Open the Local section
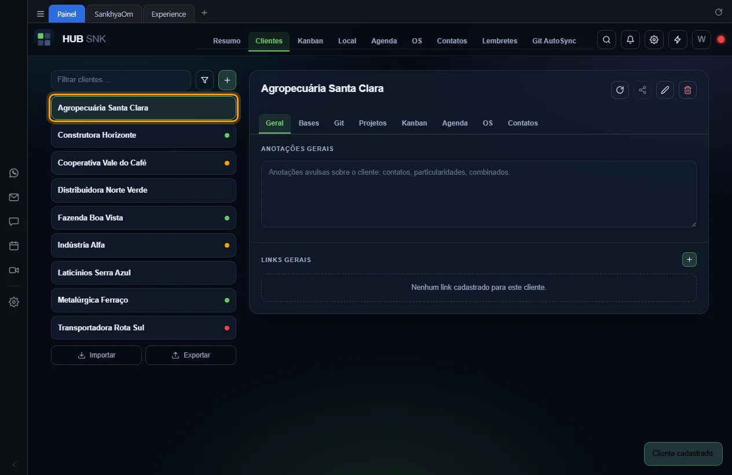 pyautogui.click(x=347, y=41)
